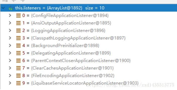The height and width of the screenshot is (90, 177).
Task: Click the list icon for element 1
Action: [x=18, y=23]
